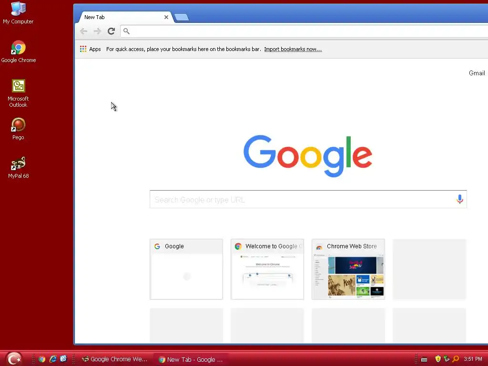
Task: Click the Google logo
Action: point(308,156)
